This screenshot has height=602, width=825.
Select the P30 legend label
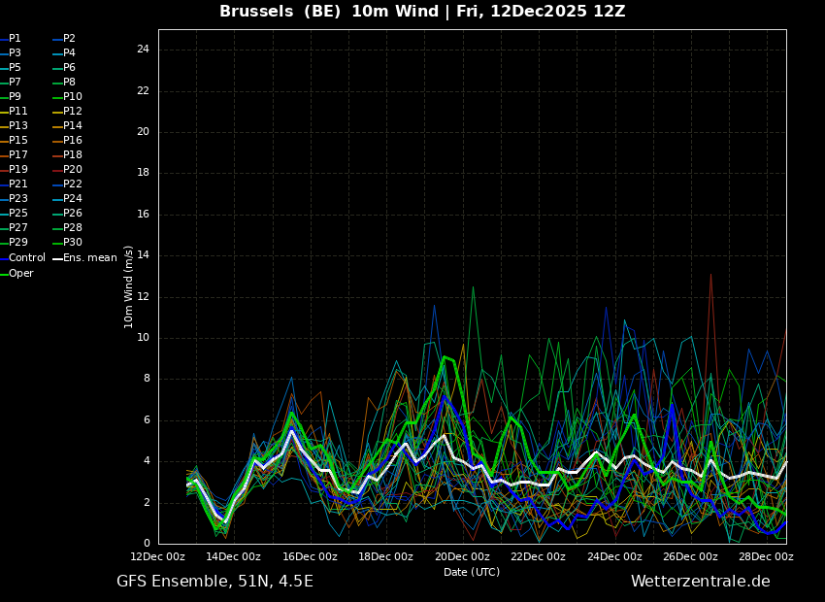coord(72,243)
